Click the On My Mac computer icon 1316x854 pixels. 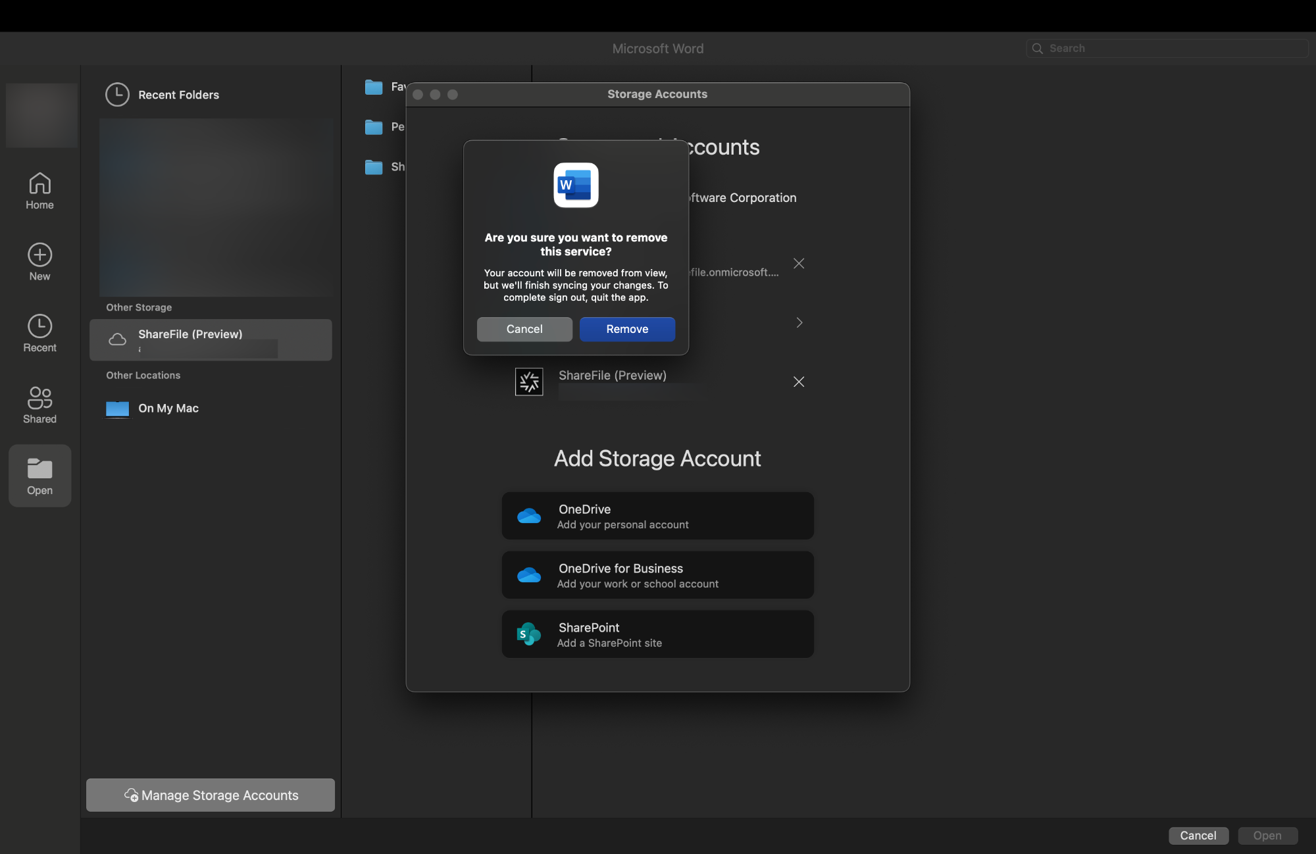click(117, 409)
